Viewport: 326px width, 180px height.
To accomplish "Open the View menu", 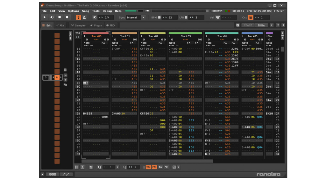I will (x=61, y=11).
